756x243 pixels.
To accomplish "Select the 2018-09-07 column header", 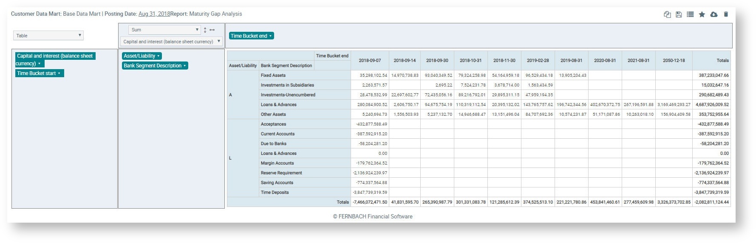I will [x=370, y=61].
